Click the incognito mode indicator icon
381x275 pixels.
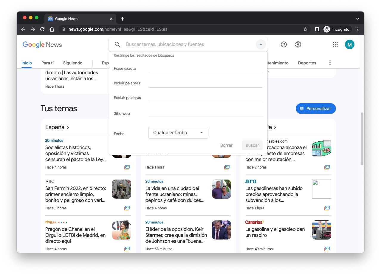tap(326, 29)
